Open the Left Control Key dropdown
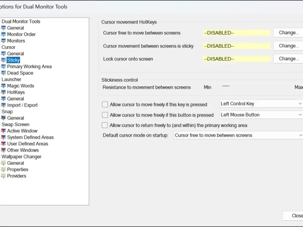The image size is (303, 227). (261, 104)
